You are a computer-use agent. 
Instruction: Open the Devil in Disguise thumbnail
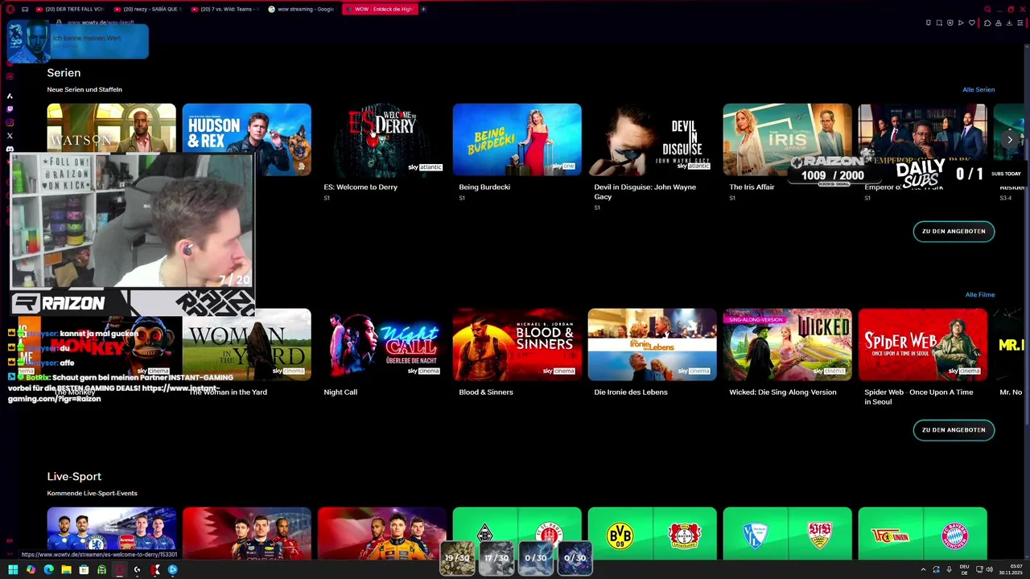(x=652, y=139)
